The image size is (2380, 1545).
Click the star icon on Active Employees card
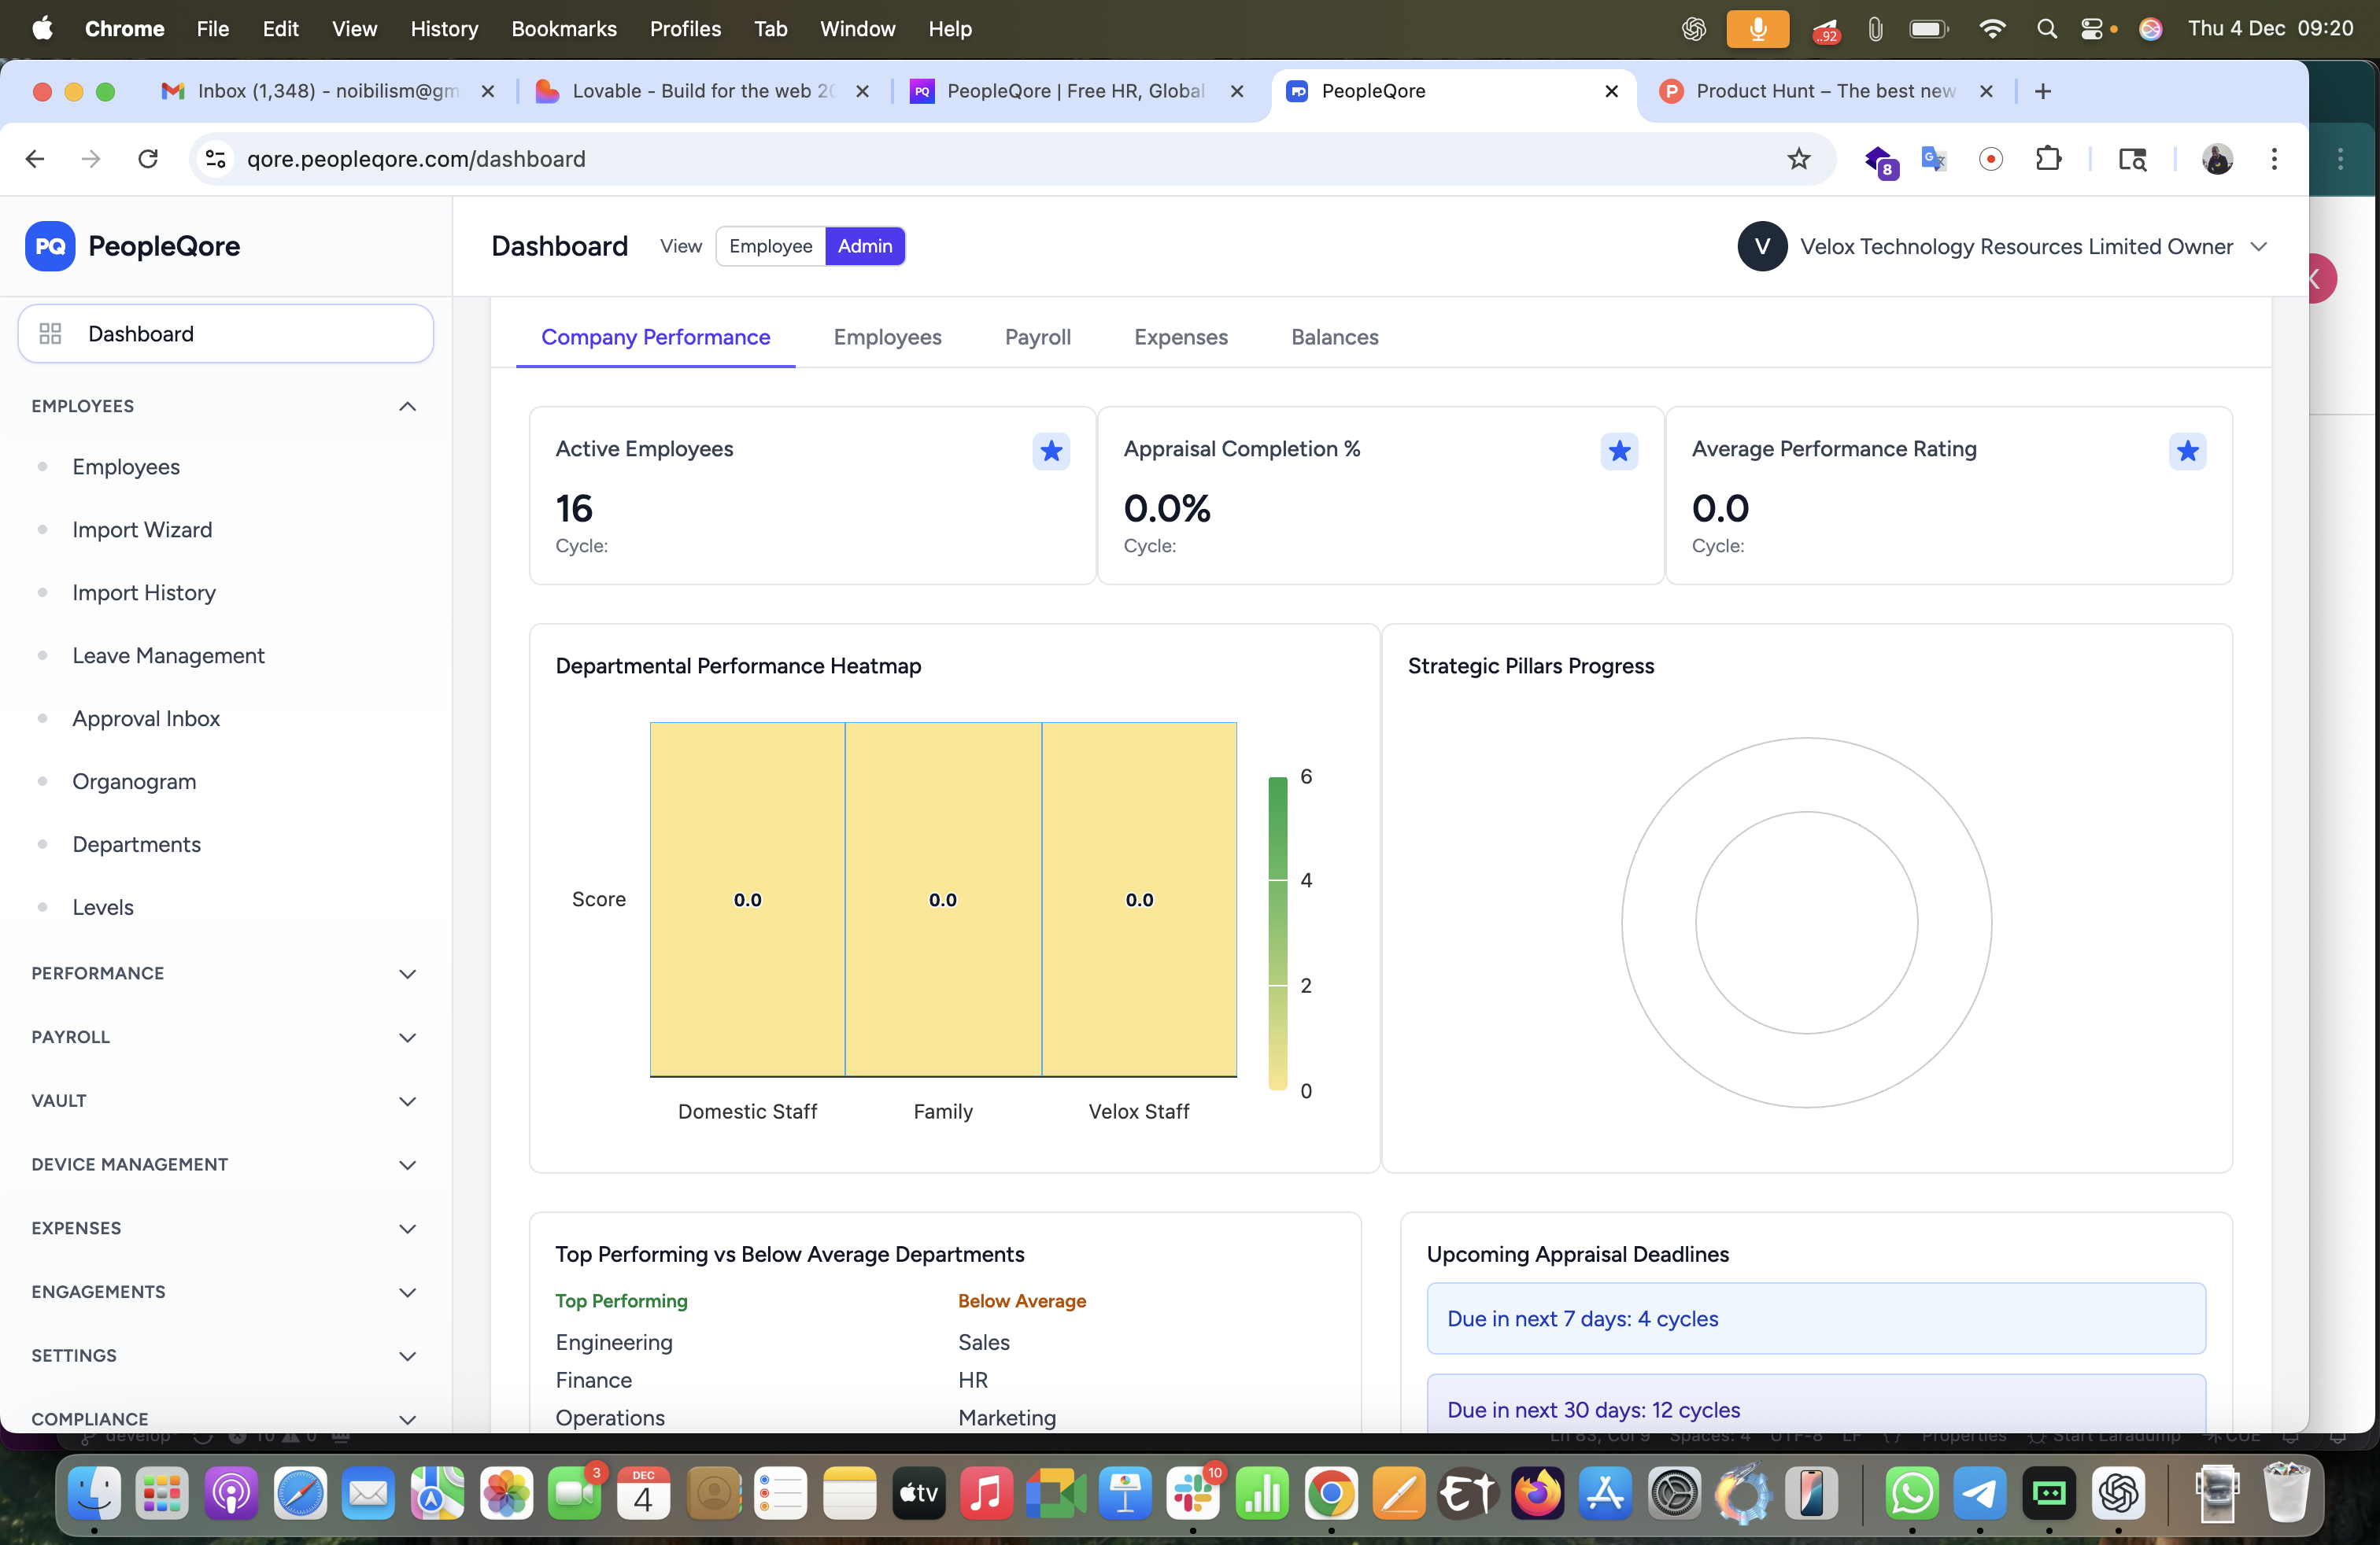pos(1051,451)
